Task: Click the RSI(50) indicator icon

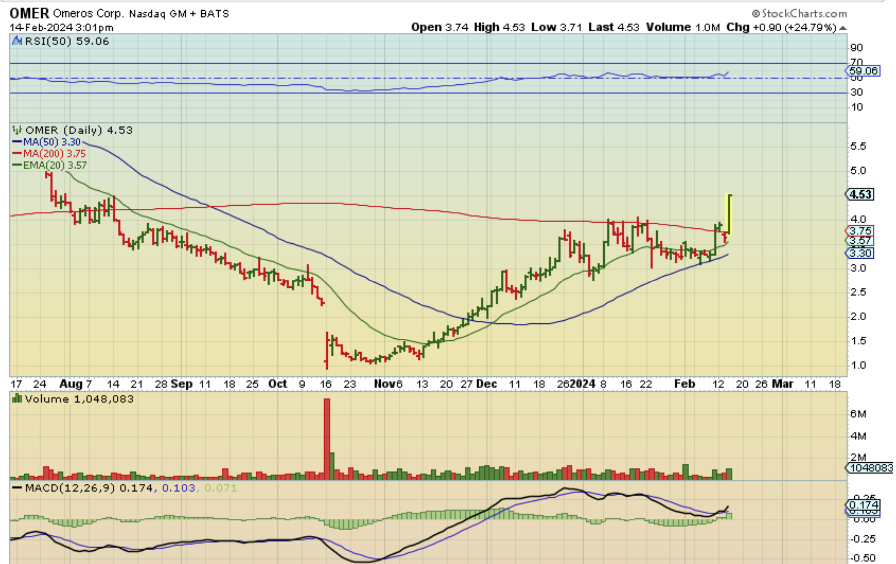Action: coord(17,41)
